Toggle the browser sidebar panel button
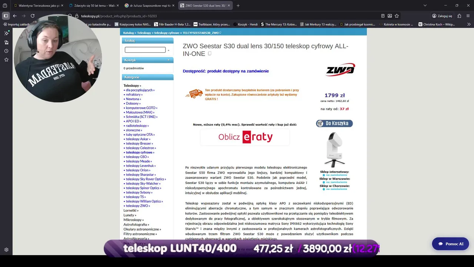This screenshot has height=267, width=474. coord(6,16)
